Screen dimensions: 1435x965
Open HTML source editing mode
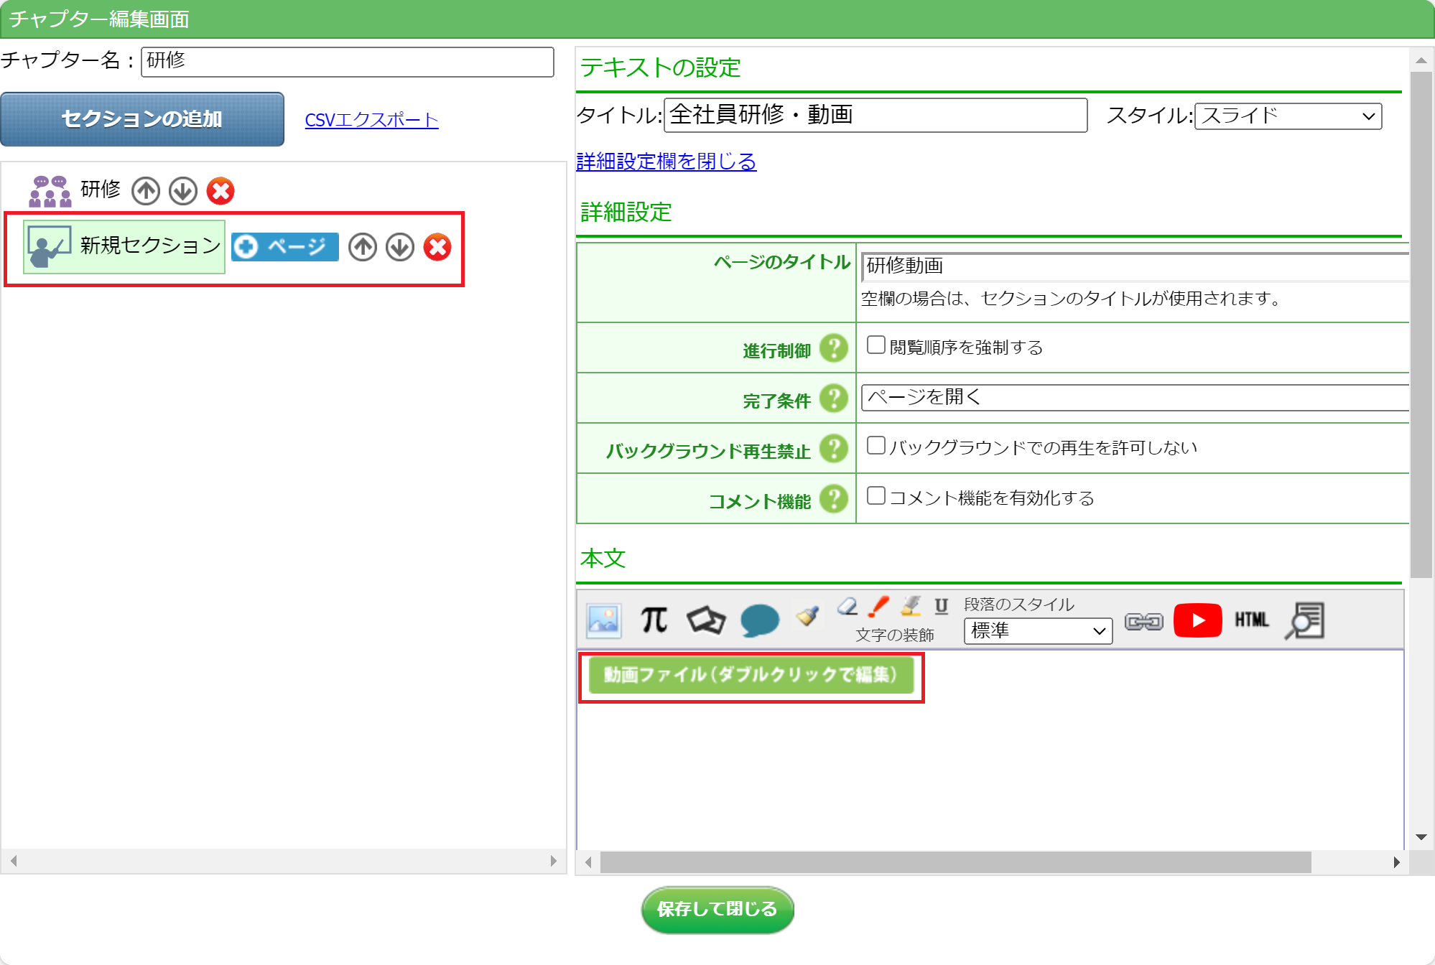click(x=1251, y=620)
